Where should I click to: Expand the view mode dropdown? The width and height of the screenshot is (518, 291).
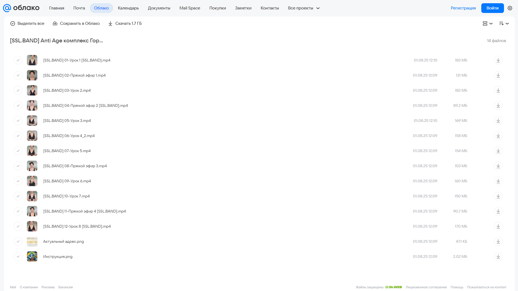pos(488,23)
